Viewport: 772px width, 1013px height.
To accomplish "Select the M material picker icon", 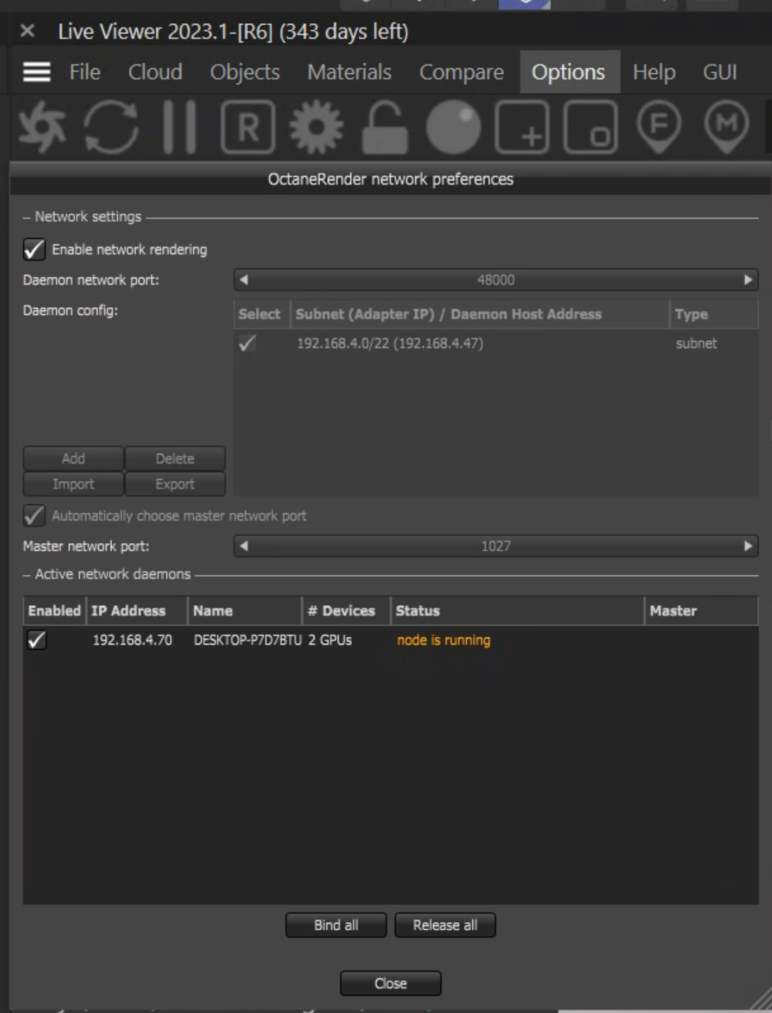I will pos(727,128).
